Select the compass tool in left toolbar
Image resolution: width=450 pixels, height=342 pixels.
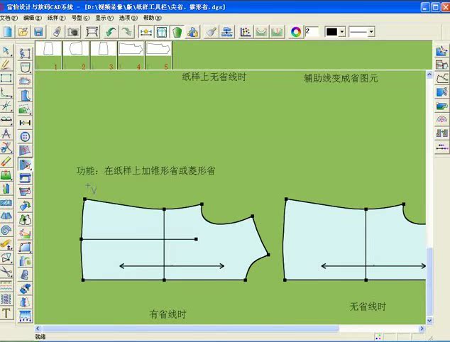click(x=6, y=133)
